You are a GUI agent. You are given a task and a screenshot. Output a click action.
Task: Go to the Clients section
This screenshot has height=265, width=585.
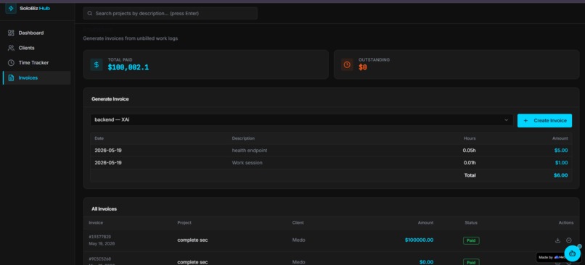[x=36, y=48]
